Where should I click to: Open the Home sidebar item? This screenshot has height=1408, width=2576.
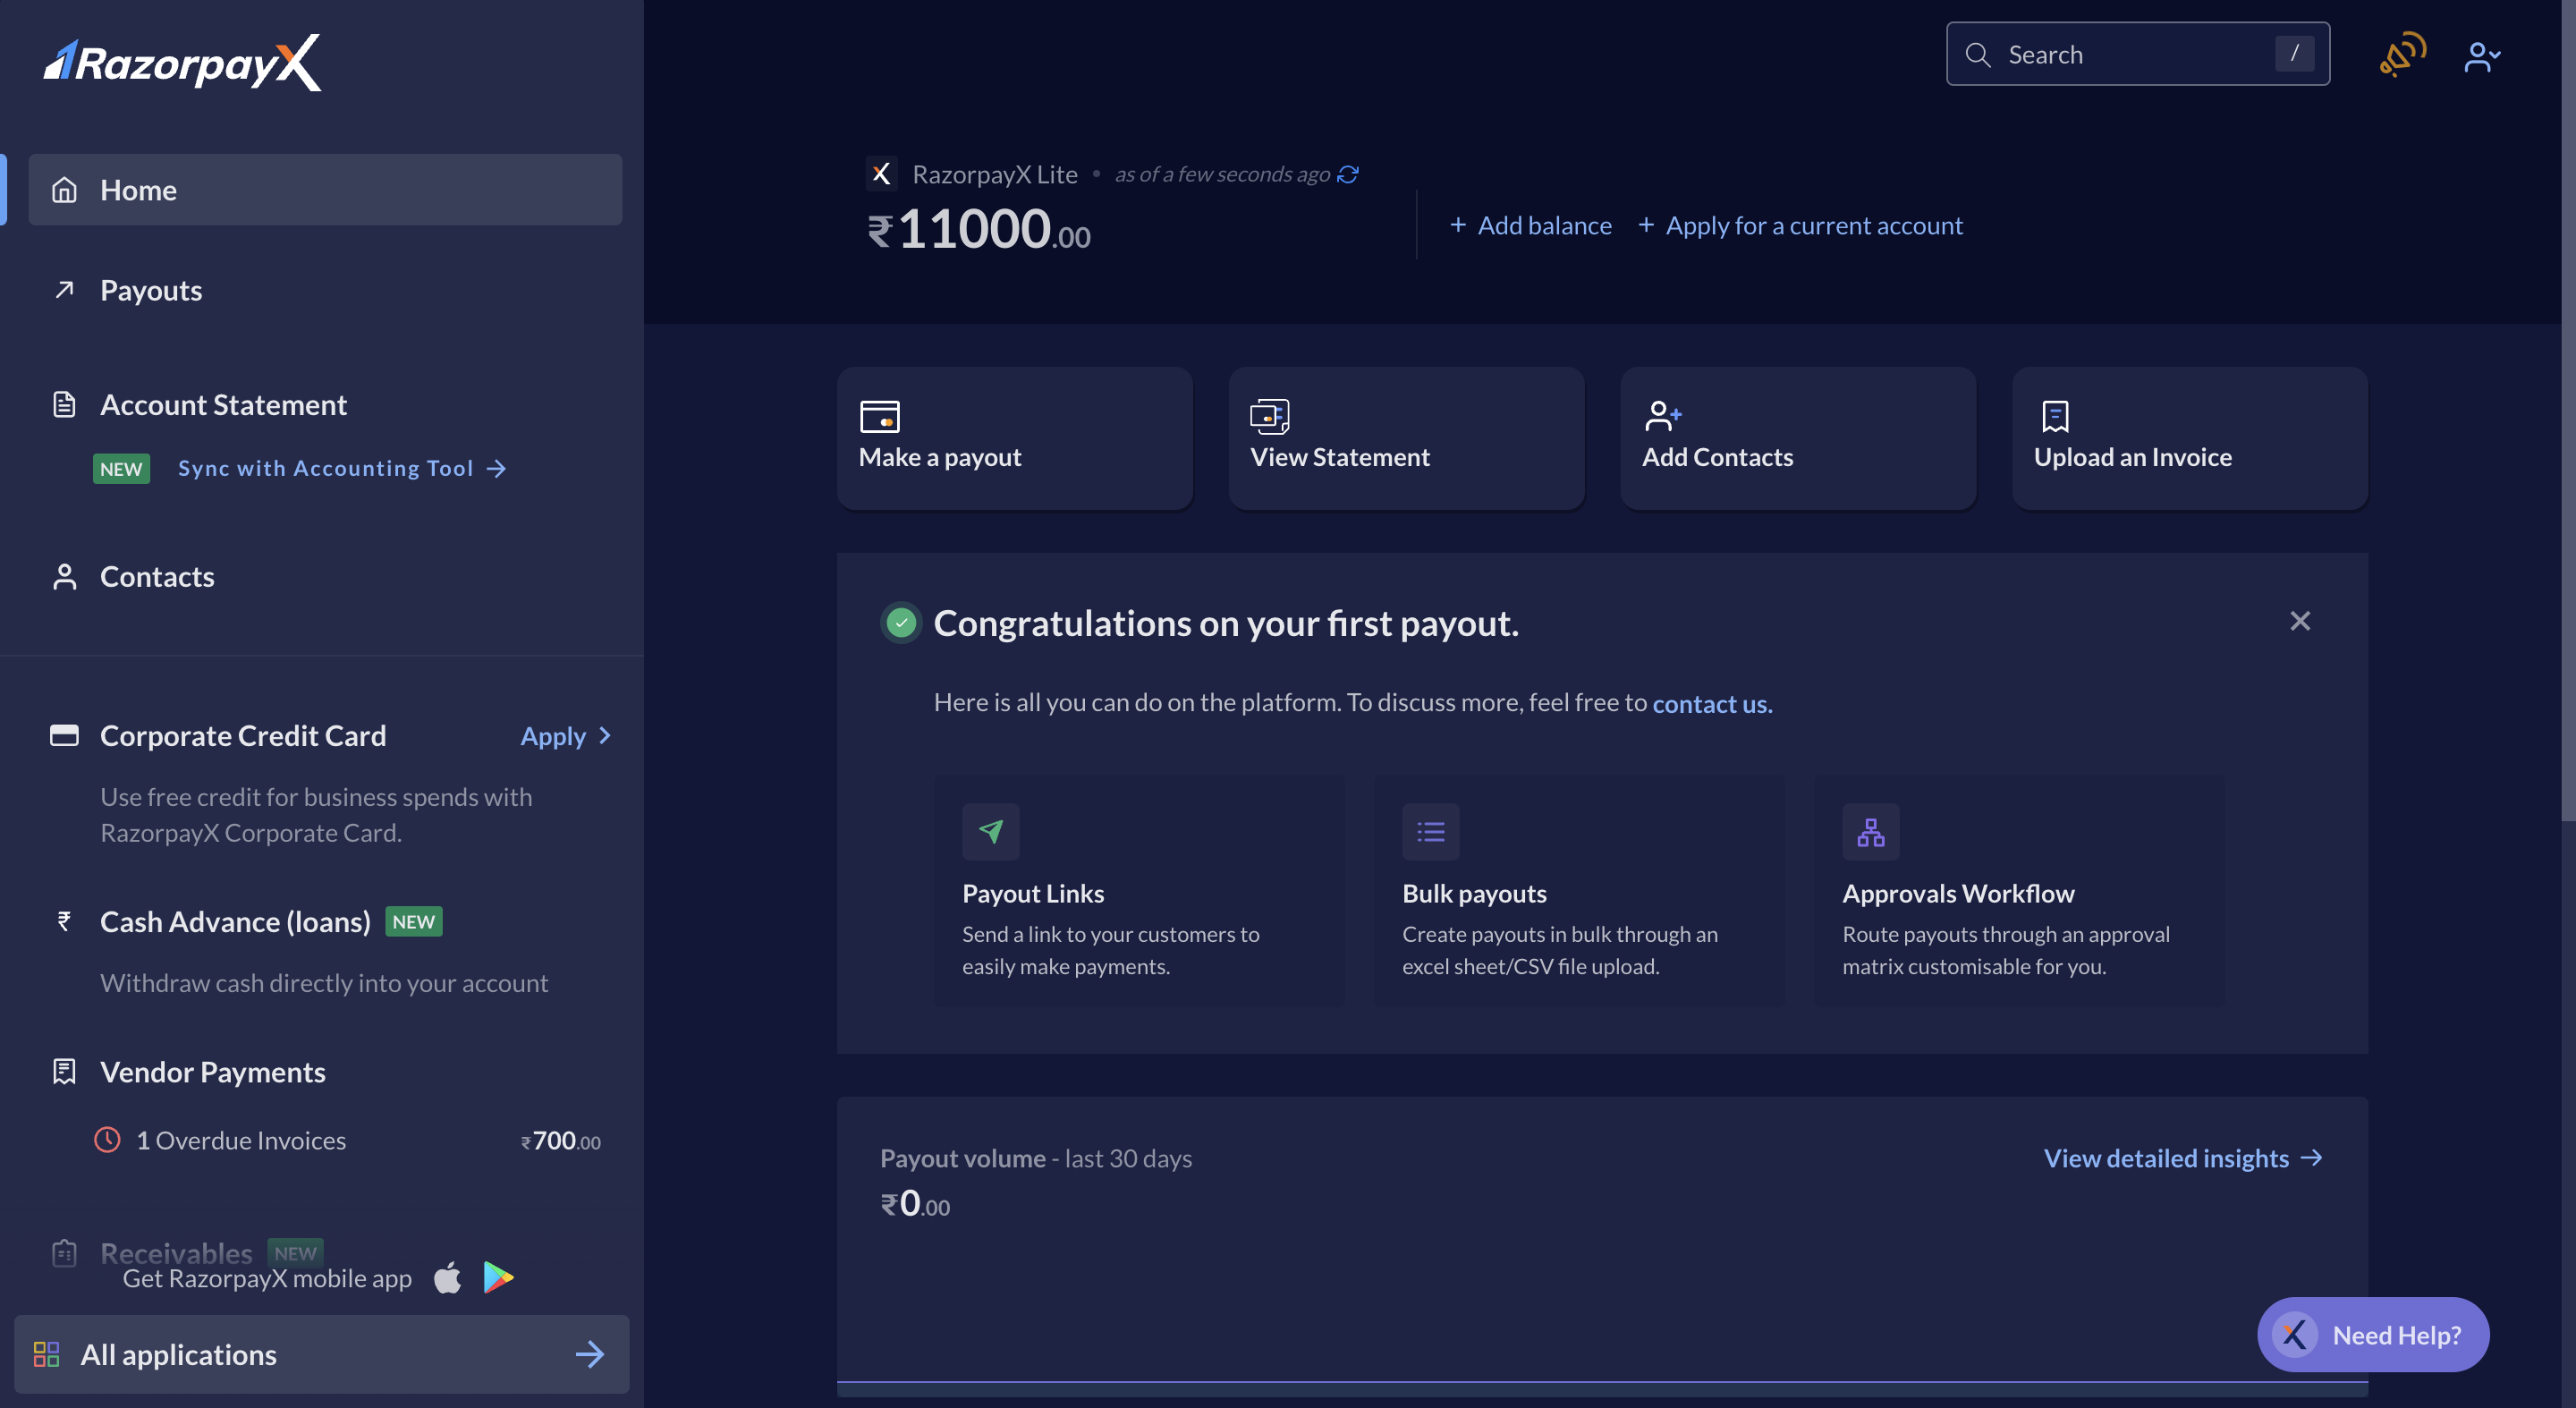tap(325, 189)
